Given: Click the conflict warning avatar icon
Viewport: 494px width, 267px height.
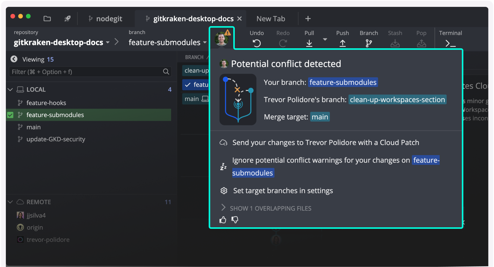Looking at the screenshot, I should [222, 38].
